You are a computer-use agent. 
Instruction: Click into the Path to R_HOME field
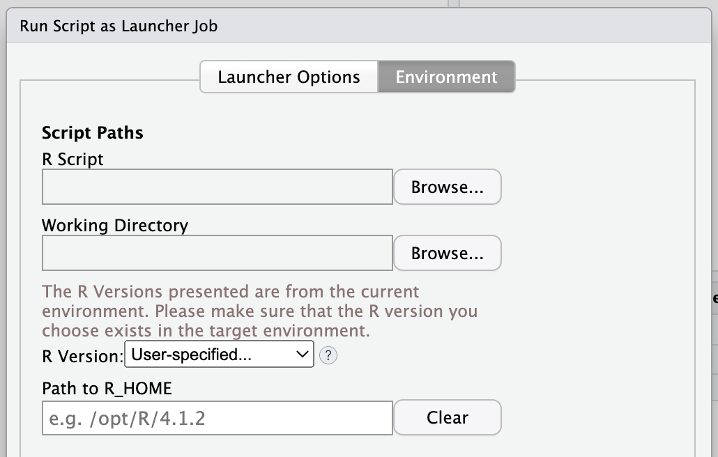(x=217, y=418)
